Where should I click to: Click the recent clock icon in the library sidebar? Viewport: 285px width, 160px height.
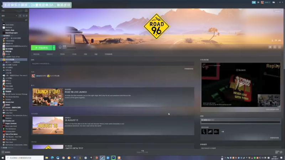click(24, 16)
